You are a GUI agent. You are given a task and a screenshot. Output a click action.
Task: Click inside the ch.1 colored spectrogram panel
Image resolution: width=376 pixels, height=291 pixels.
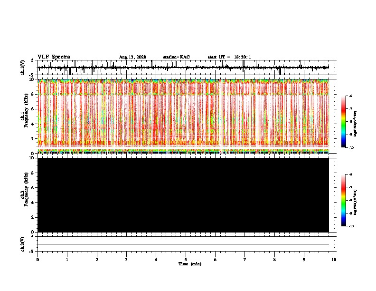[183, 116]
